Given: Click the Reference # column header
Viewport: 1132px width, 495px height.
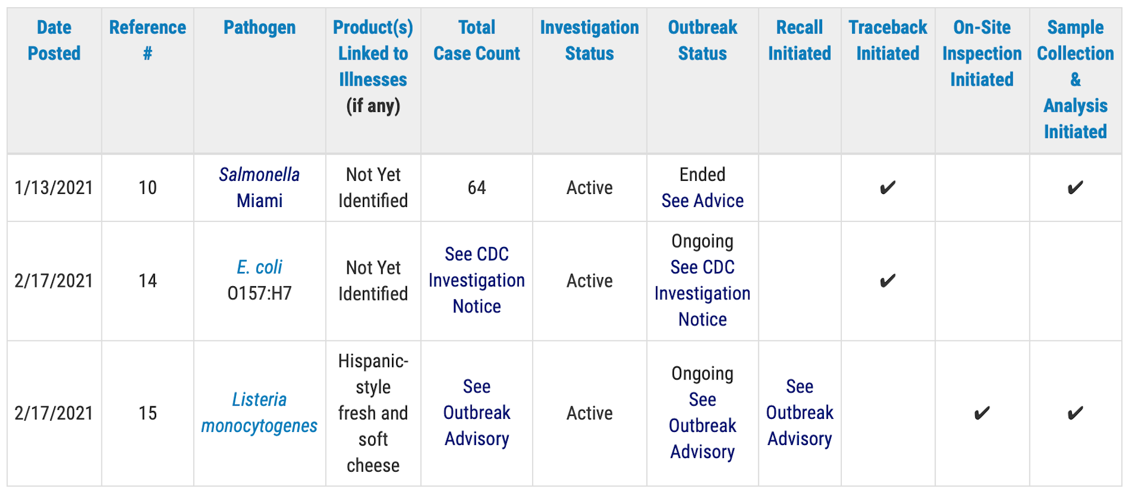Looking at the screenshot, I should (147, 40).
